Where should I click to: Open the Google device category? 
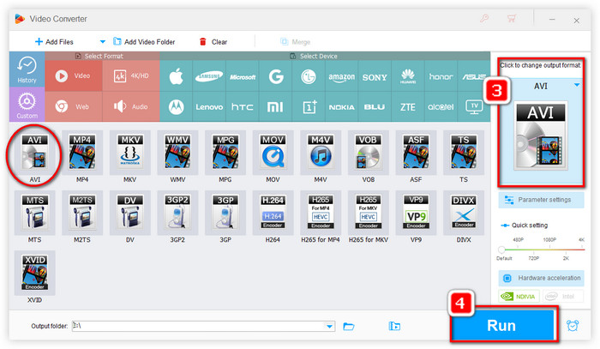[275, 76]
